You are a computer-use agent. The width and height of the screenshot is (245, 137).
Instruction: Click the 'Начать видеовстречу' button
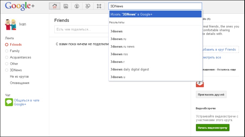212,128
